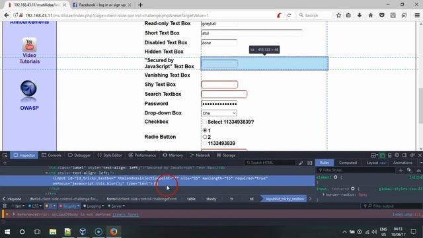The width and height of the screenshot is (423, 238).
Task: Expand the ReferenceError message arrow
Action: 14,214
